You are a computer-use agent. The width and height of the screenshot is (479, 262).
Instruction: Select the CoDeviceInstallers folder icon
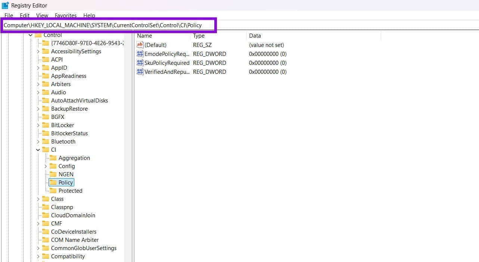pyautogui.click(x=46, y=232)
